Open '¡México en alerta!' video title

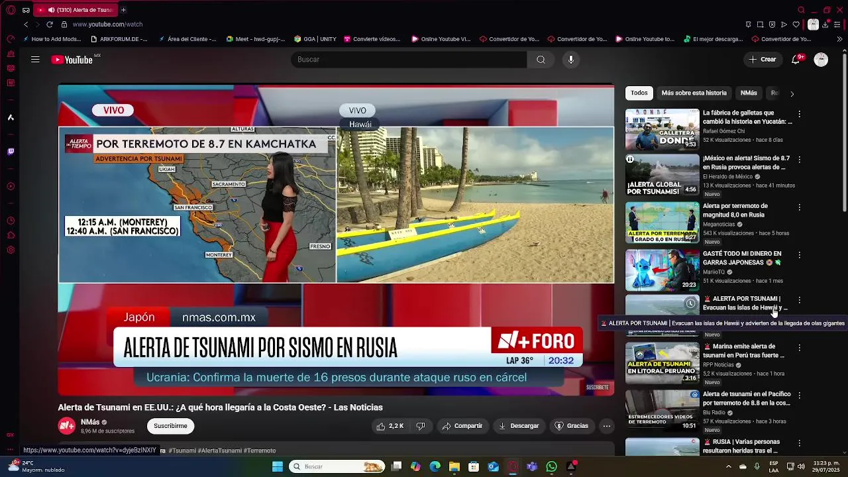click(746, 163)
